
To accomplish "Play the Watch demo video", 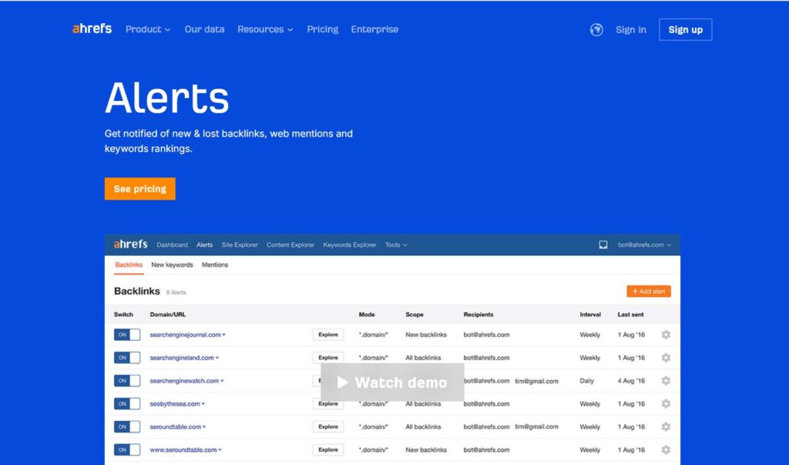I will 392,382.
